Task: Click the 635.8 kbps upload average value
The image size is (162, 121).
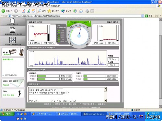Action: click(x=112, y=76)
